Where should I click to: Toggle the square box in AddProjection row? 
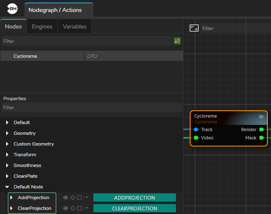pos(79,198)
